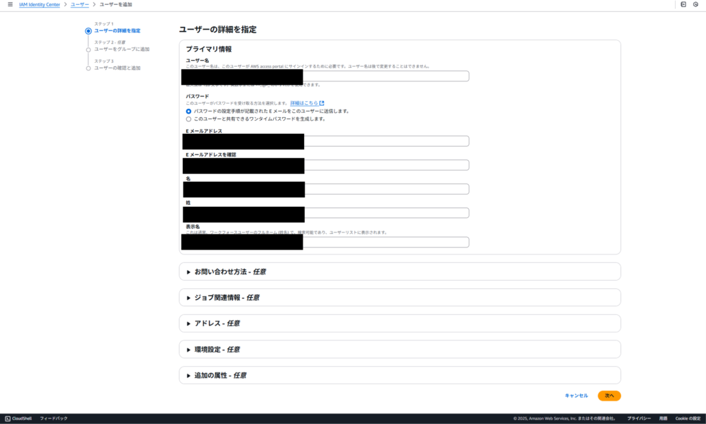Select step ユーザーをグループに追加 in wizard
The width and height of the screenshot is (706, 424).
point(121,49)
